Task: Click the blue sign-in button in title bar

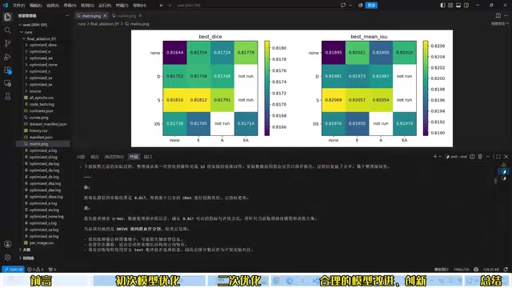Action: pos(371,6)
